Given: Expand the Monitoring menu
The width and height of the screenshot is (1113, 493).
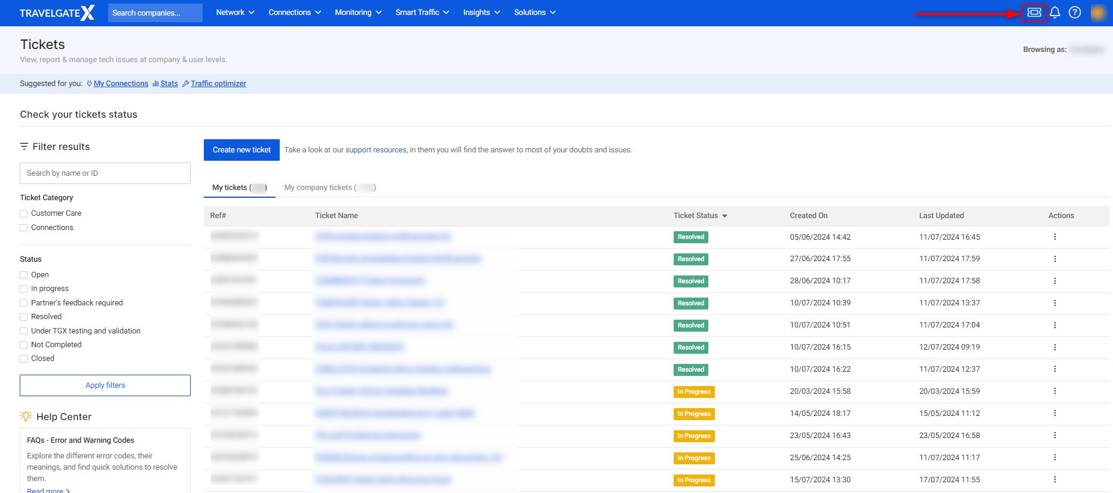Looking at the screenshot, I should 358,13.
